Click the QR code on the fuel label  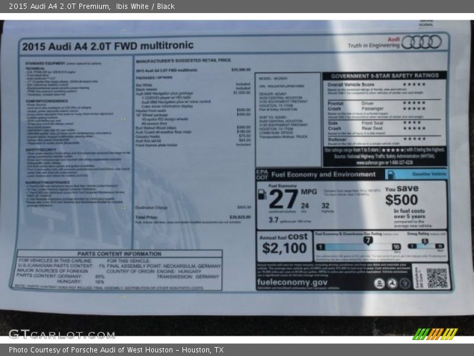[x=437, y=278]
